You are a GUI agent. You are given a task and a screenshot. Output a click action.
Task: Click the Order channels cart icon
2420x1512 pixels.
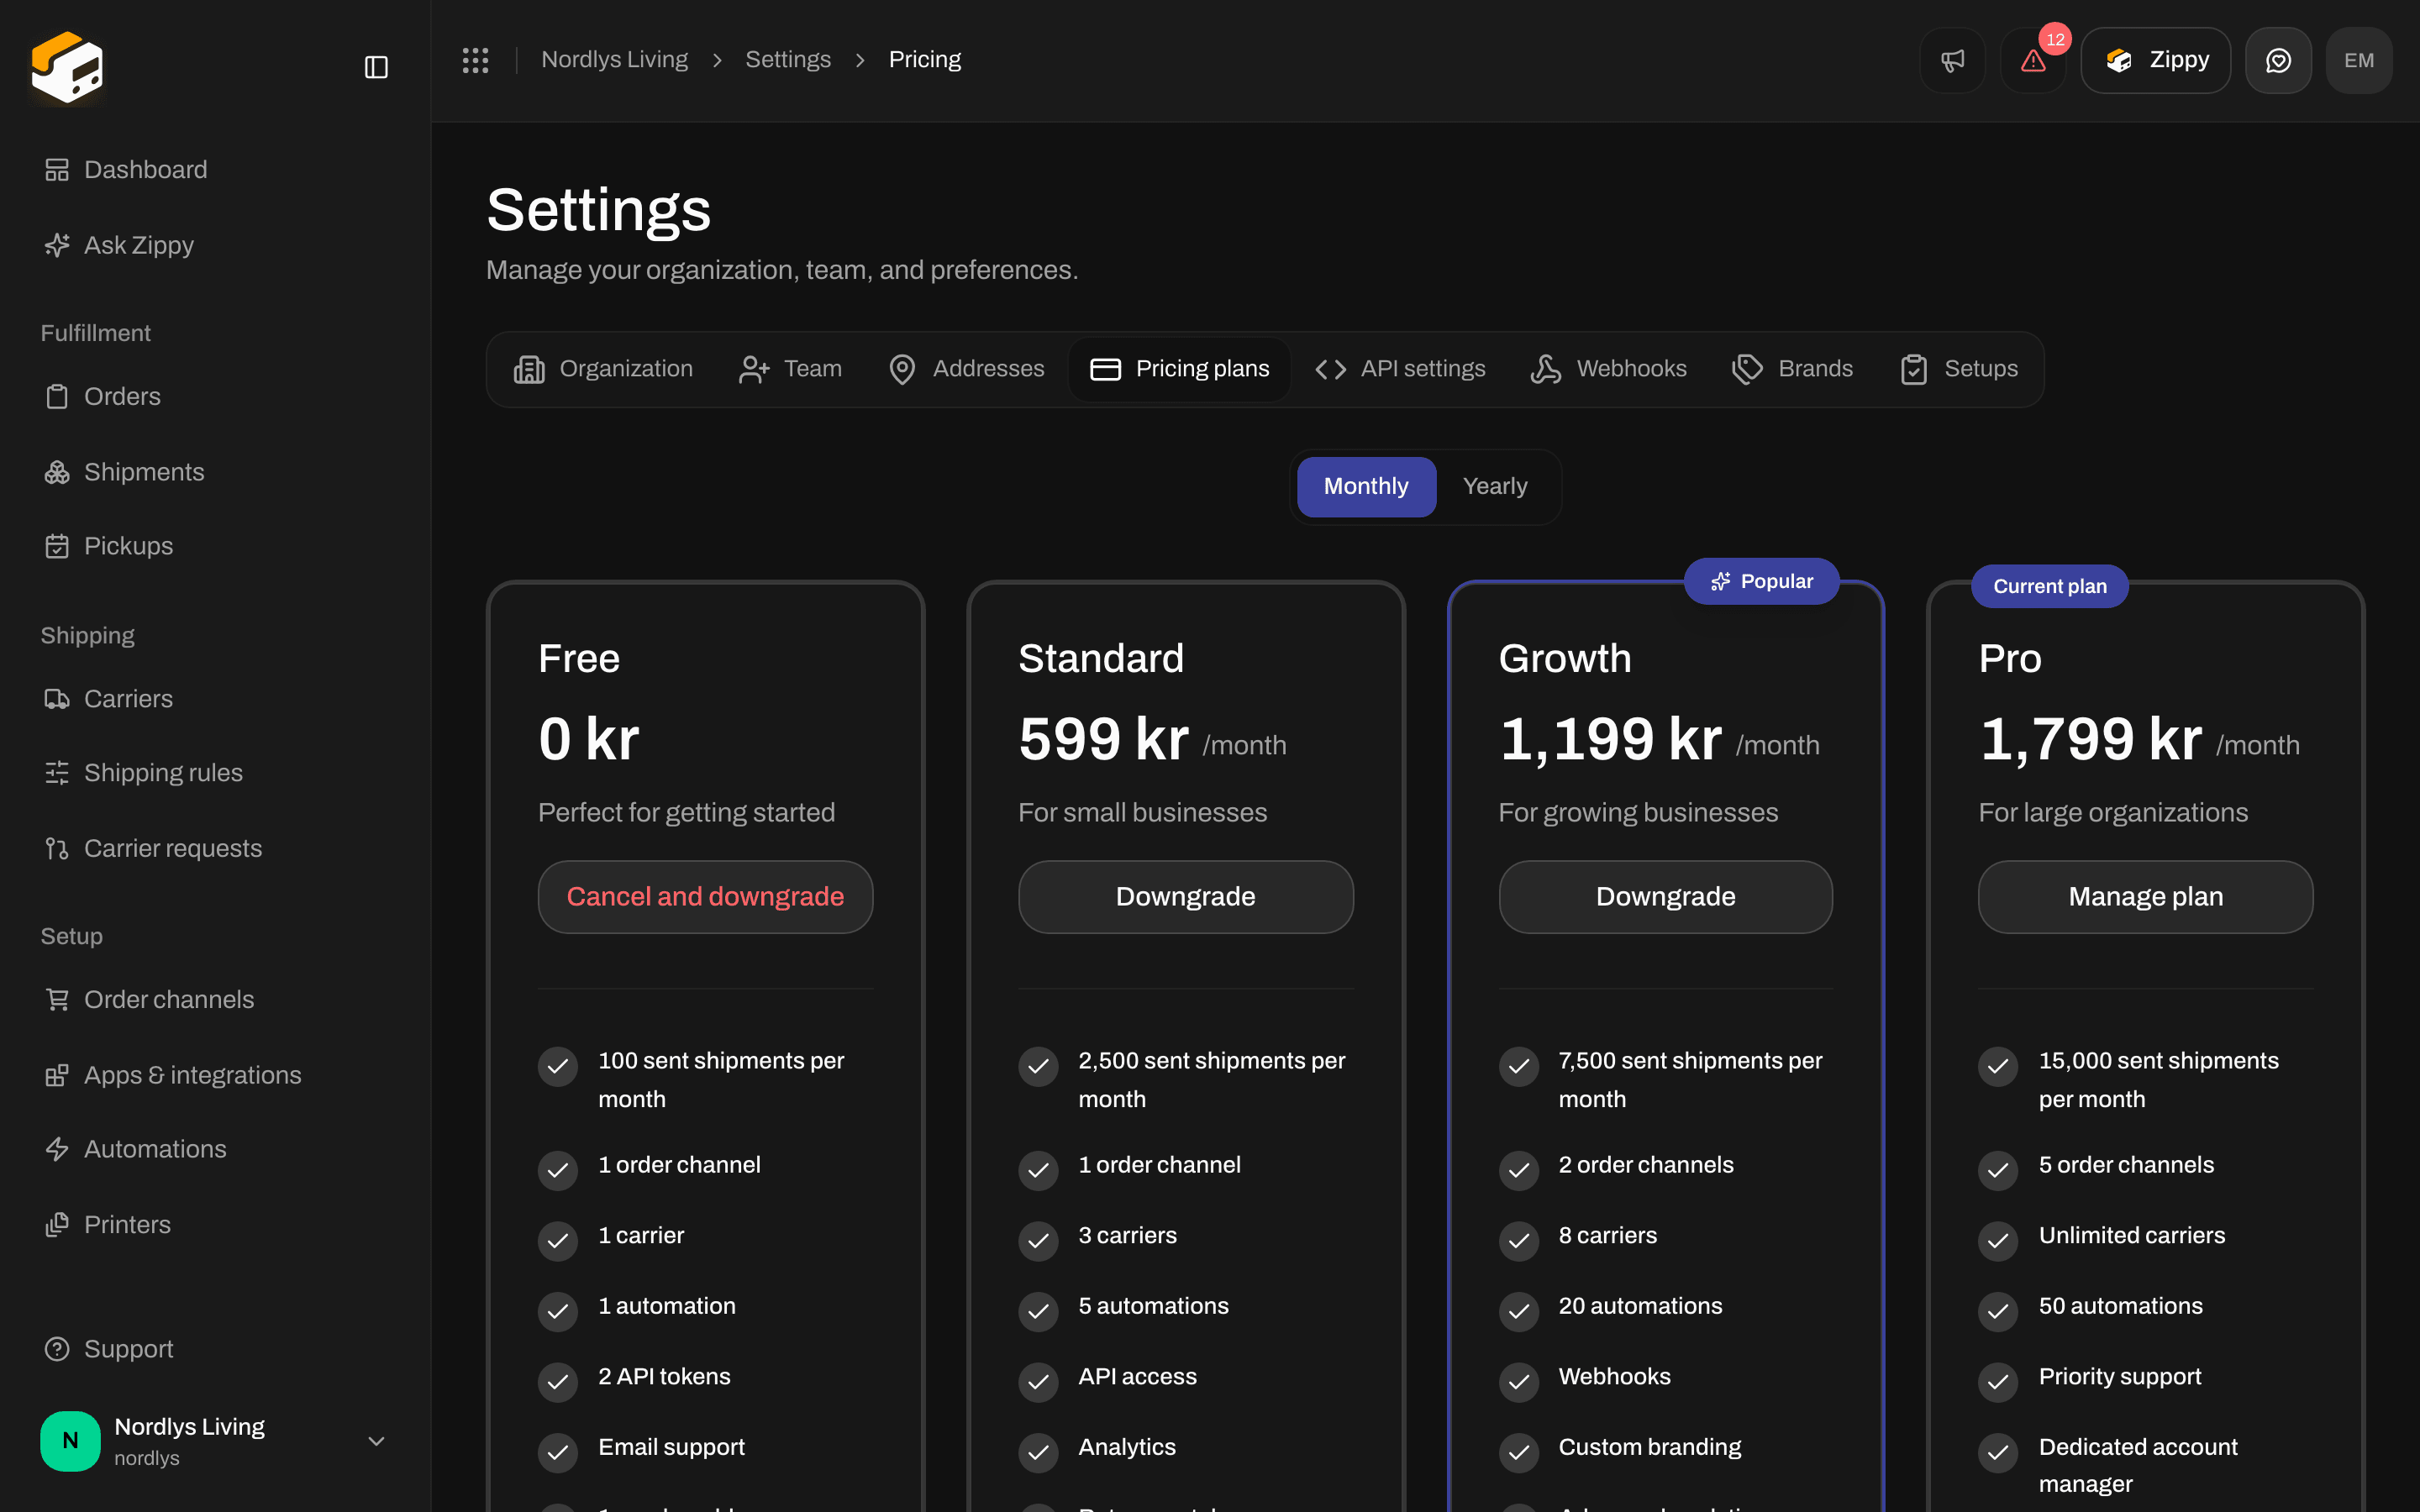(57, 999)
